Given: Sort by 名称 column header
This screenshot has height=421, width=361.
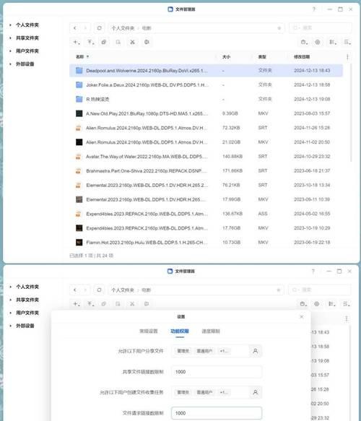Looking at the screenshot, I should click(x=80, y=56).
